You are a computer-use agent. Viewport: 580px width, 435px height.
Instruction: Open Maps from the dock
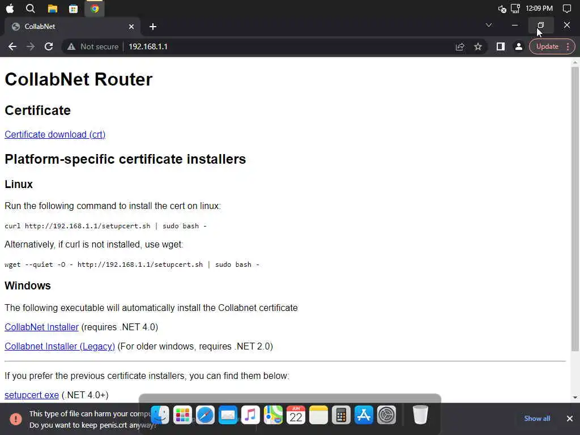[x=273, y=415]
